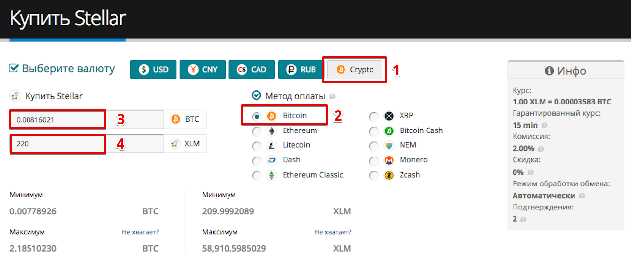The image size is (631, 261).
Task: Select the Ethereum Classic radio button
Action: pyautogui.click(x=257, y=175)
